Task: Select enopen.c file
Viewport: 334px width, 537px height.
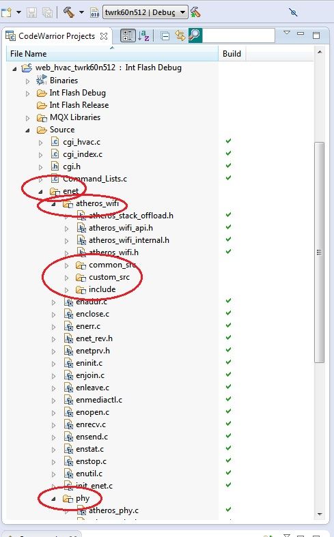Action: click(x=93, y=412)
